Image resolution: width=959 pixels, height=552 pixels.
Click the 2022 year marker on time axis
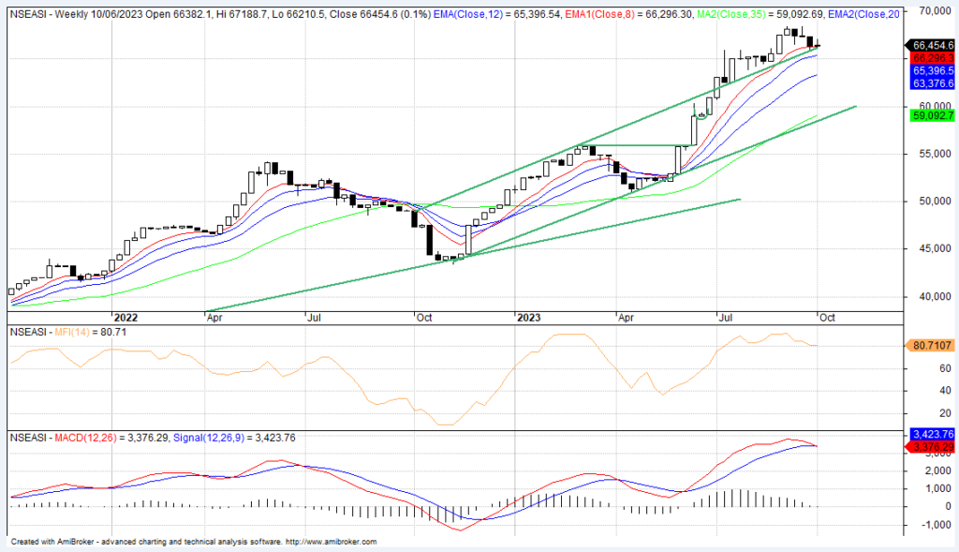tap(125, 317)
